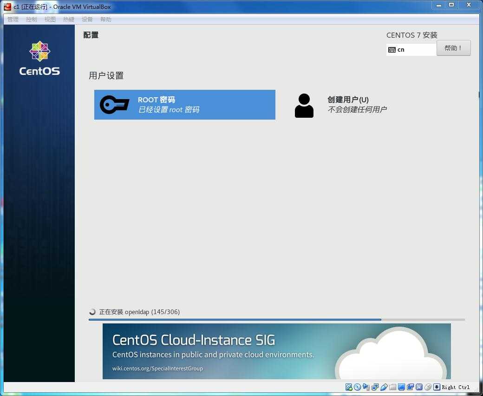The image size is (483, 396).
Task: Click the 帮助！ help button
Action: point(453,48)
